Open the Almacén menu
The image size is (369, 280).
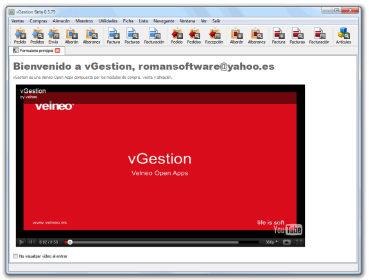point(61,21)
